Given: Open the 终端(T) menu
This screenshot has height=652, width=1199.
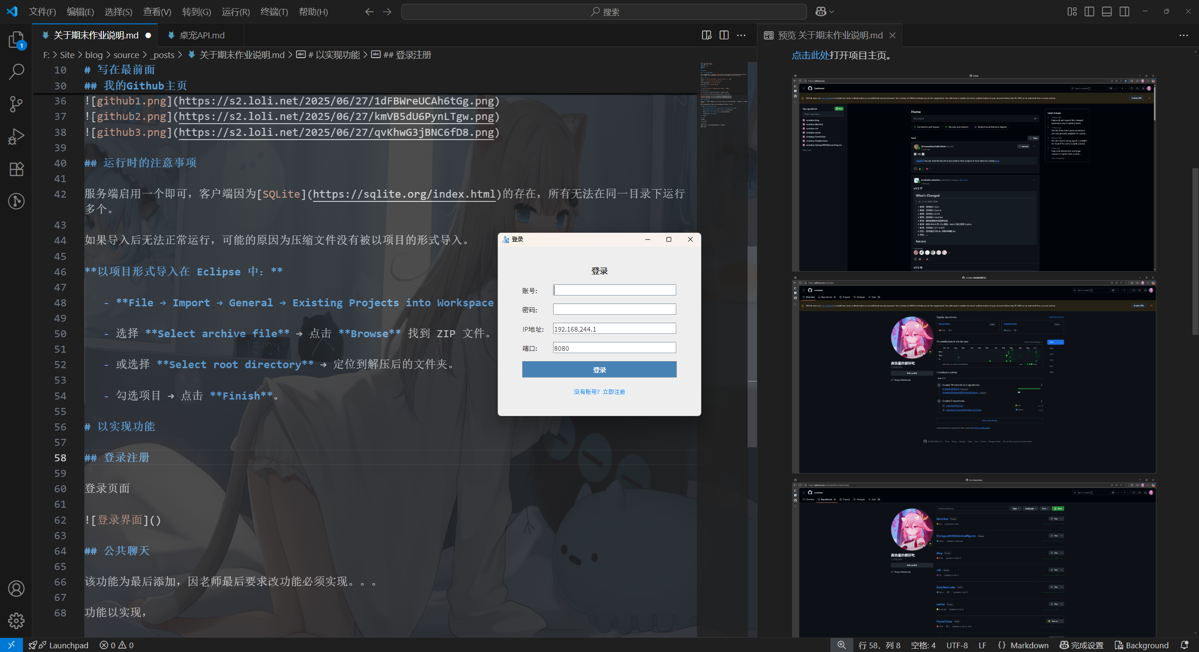Looking at the screenshot, I should (274, 12).
